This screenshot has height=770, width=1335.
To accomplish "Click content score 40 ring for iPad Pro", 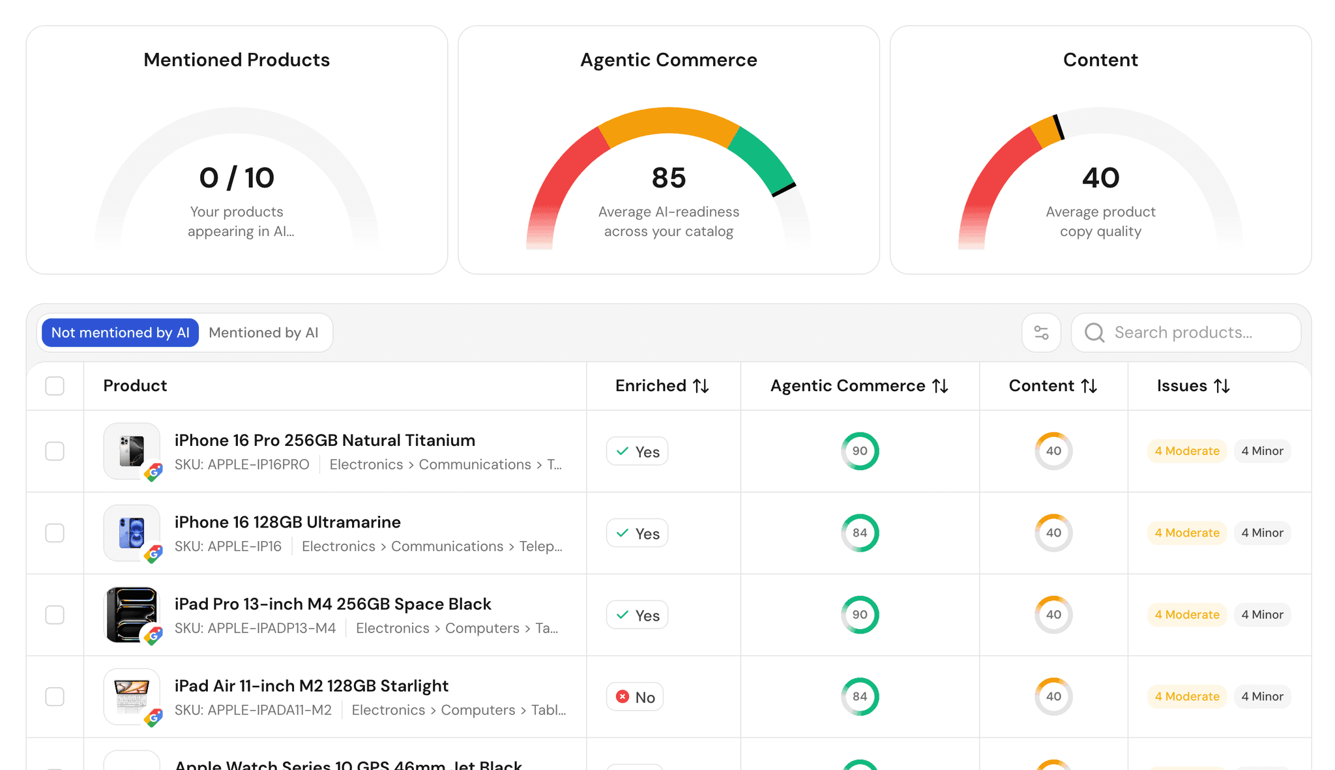I will 1053,615.
